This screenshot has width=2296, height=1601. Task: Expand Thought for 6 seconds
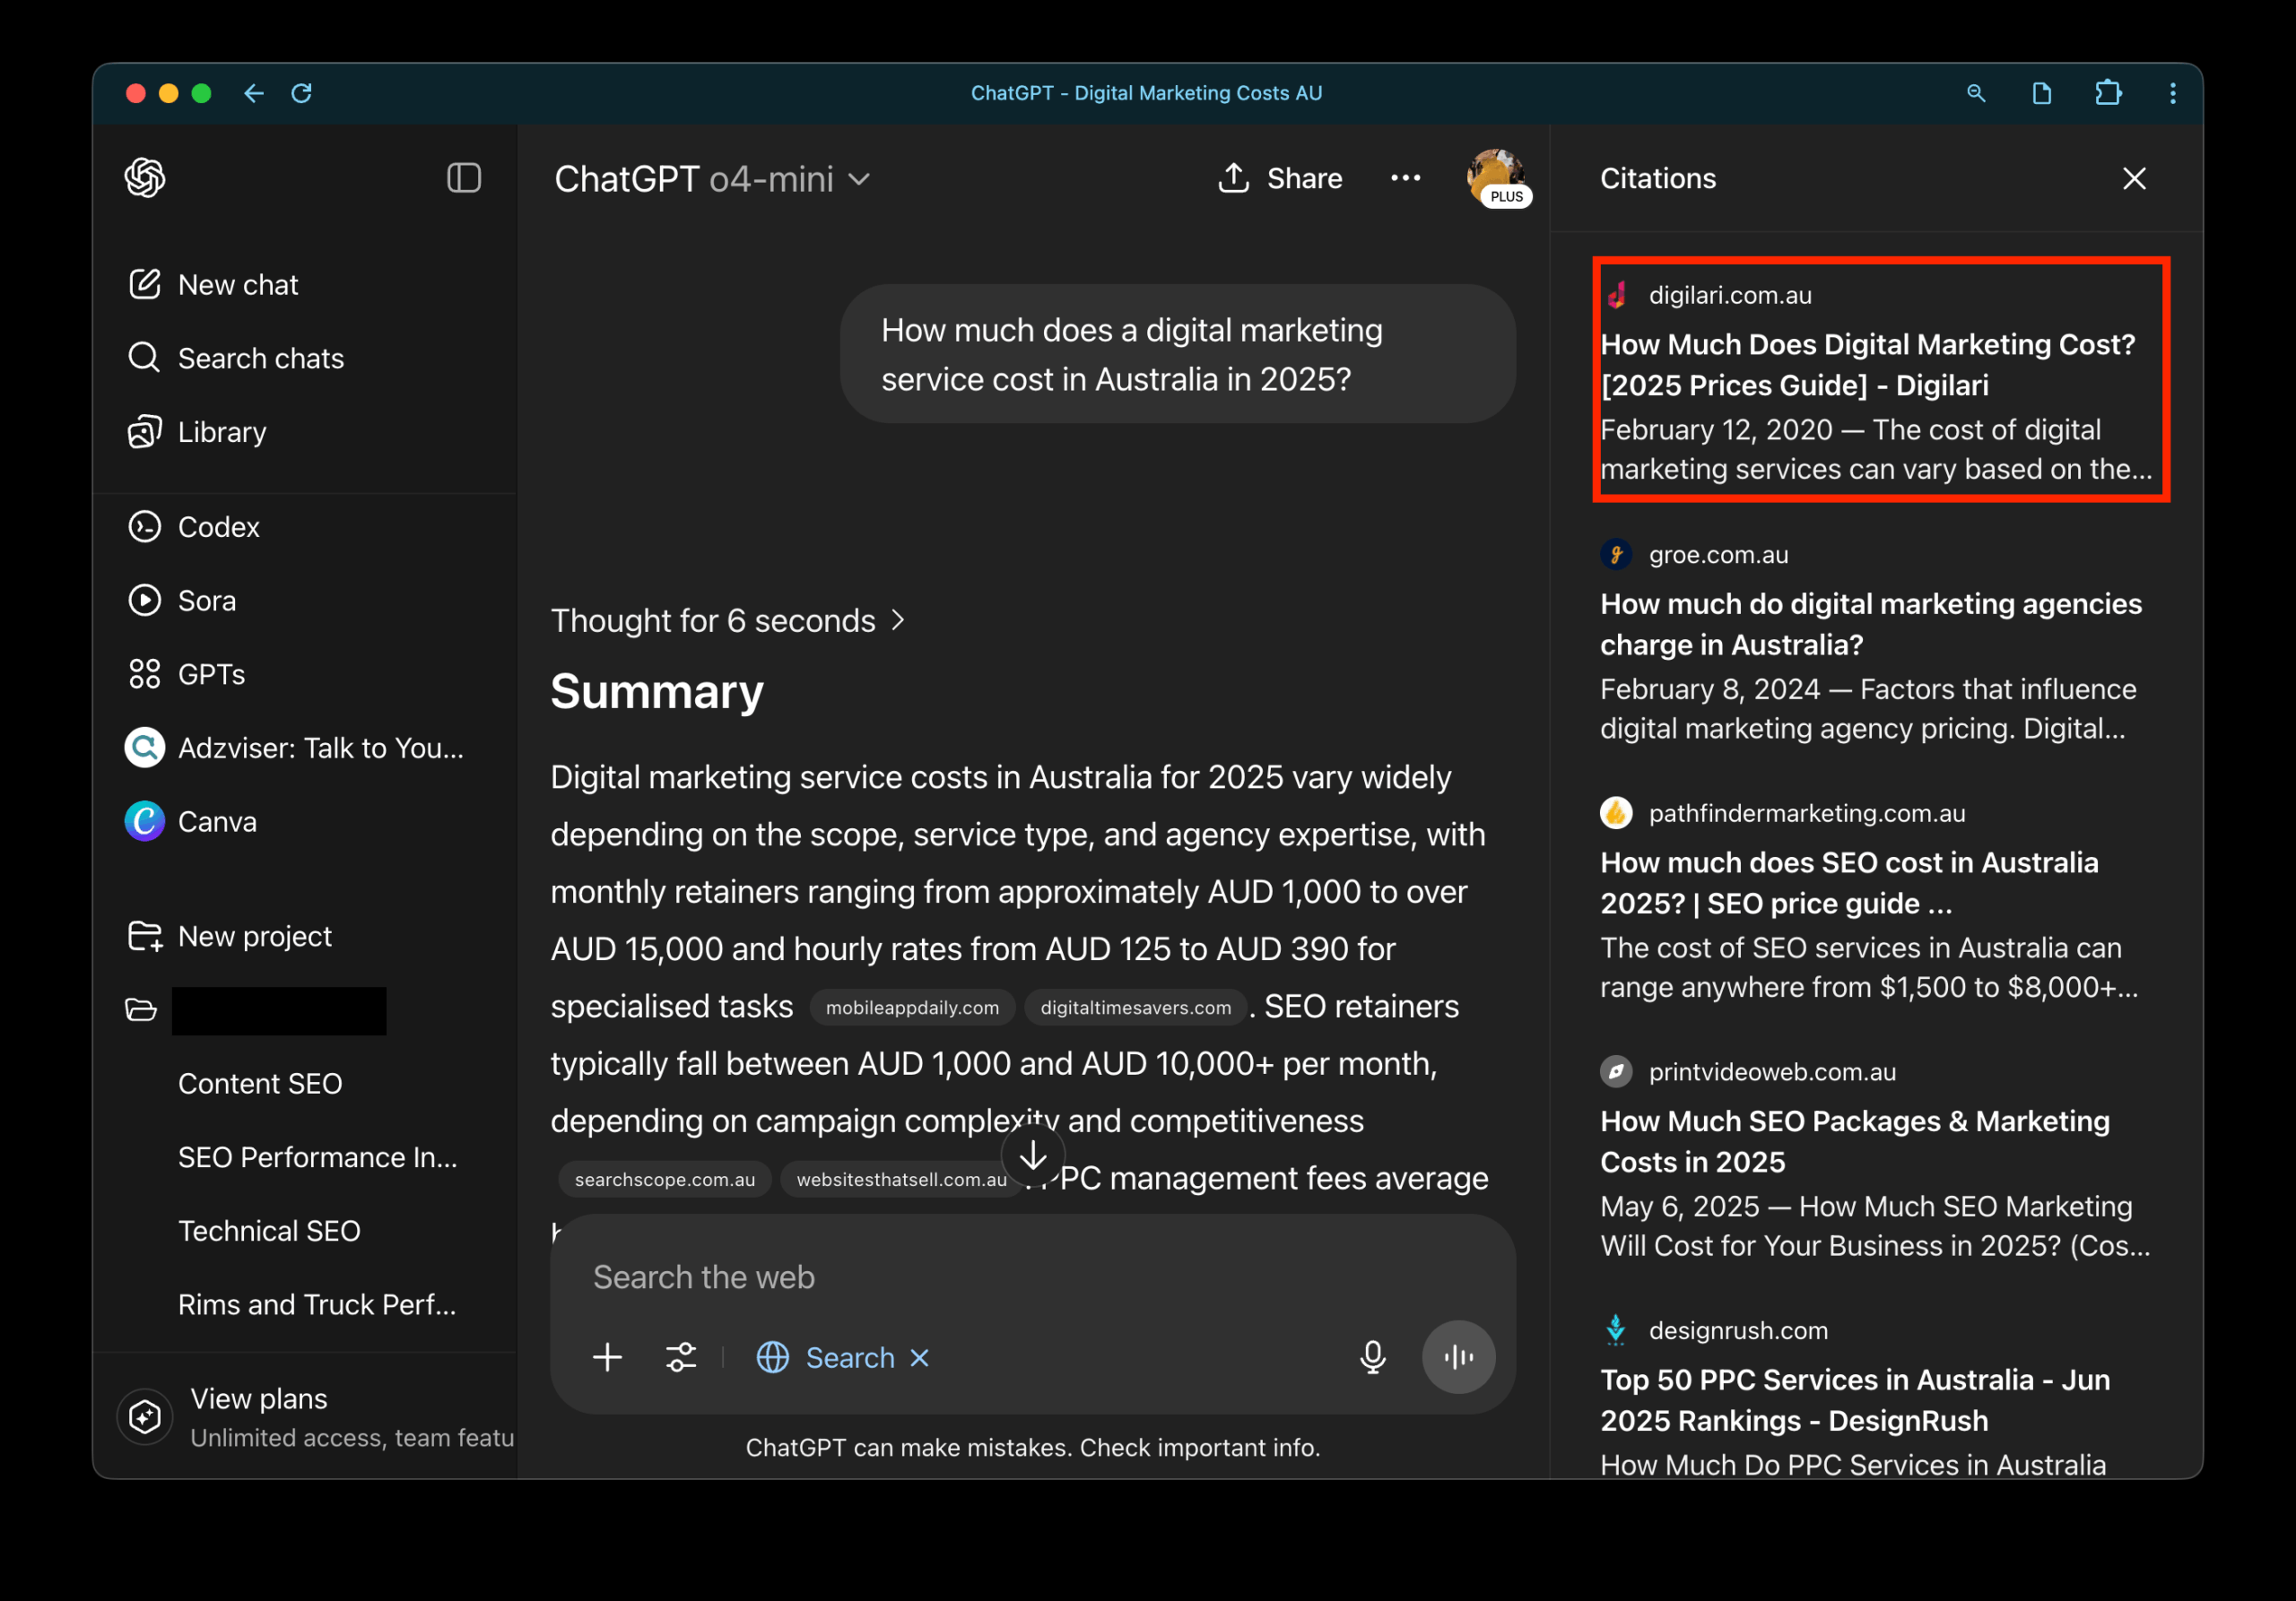728,620
